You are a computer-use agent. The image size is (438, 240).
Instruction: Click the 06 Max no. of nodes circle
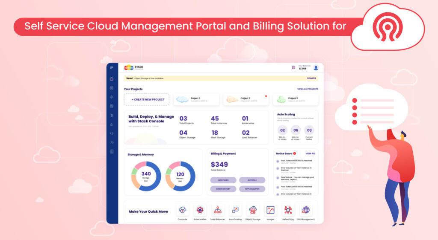tap(296, 130)
